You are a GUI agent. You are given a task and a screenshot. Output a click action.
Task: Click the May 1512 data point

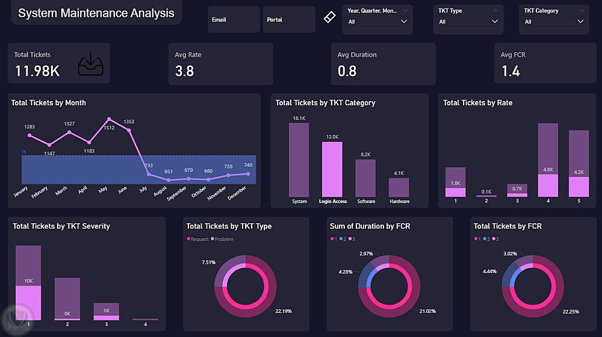109,119
